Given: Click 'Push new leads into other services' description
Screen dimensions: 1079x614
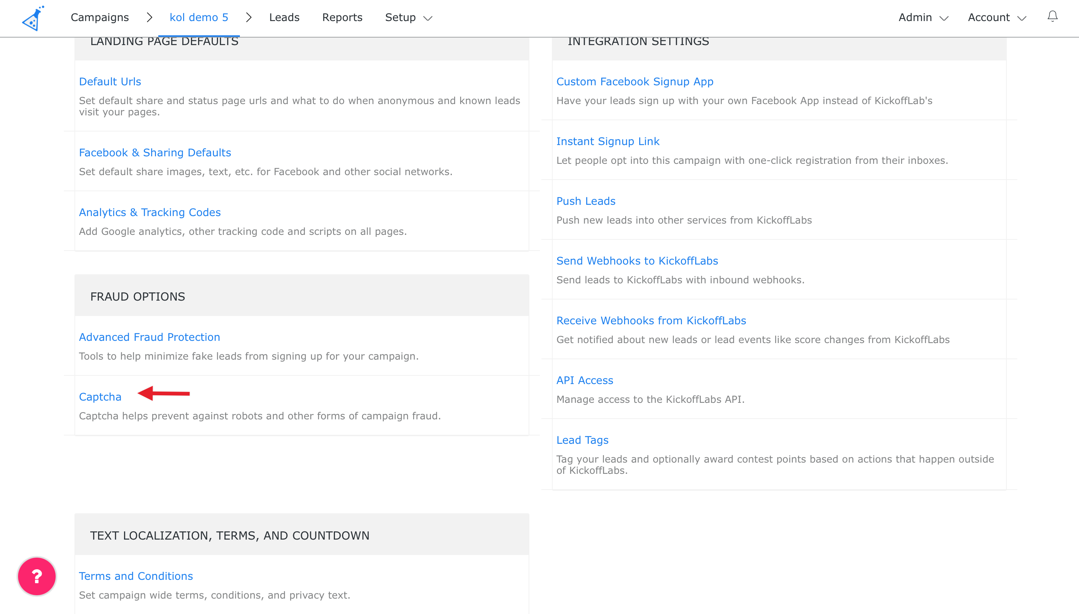Looking at the screenshot, I should 684,220.
